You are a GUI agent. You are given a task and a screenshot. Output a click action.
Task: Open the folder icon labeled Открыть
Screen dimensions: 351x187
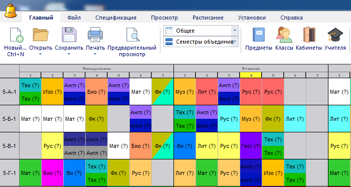tap(41, 35)
